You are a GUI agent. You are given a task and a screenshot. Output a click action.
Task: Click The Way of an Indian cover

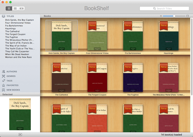[x=97, y=118]
